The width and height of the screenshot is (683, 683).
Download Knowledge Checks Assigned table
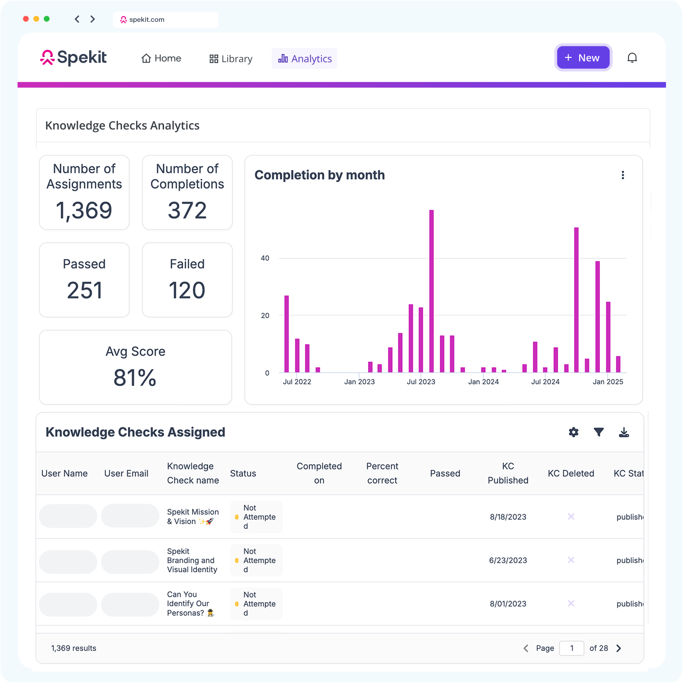[624, 432]
